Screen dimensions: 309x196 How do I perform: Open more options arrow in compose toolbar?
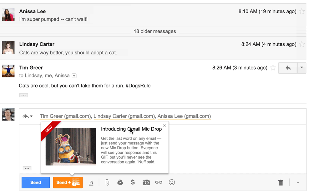point(298,183)
